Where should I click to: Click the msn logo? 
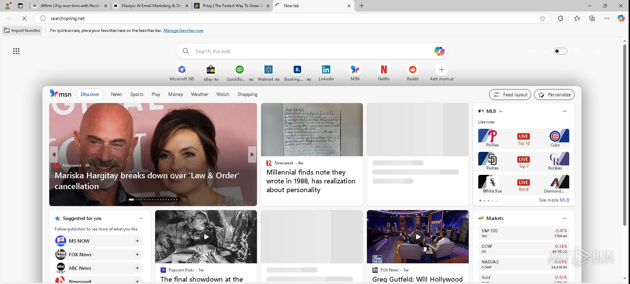(60, 94)
